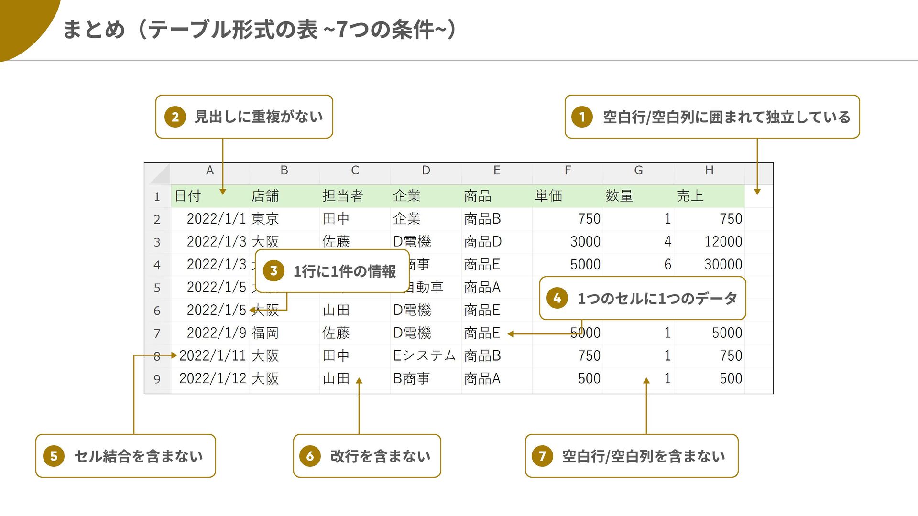Select the B商事 cell in row 9
This screenshot has width=918, height=516.
click(426, 379)
